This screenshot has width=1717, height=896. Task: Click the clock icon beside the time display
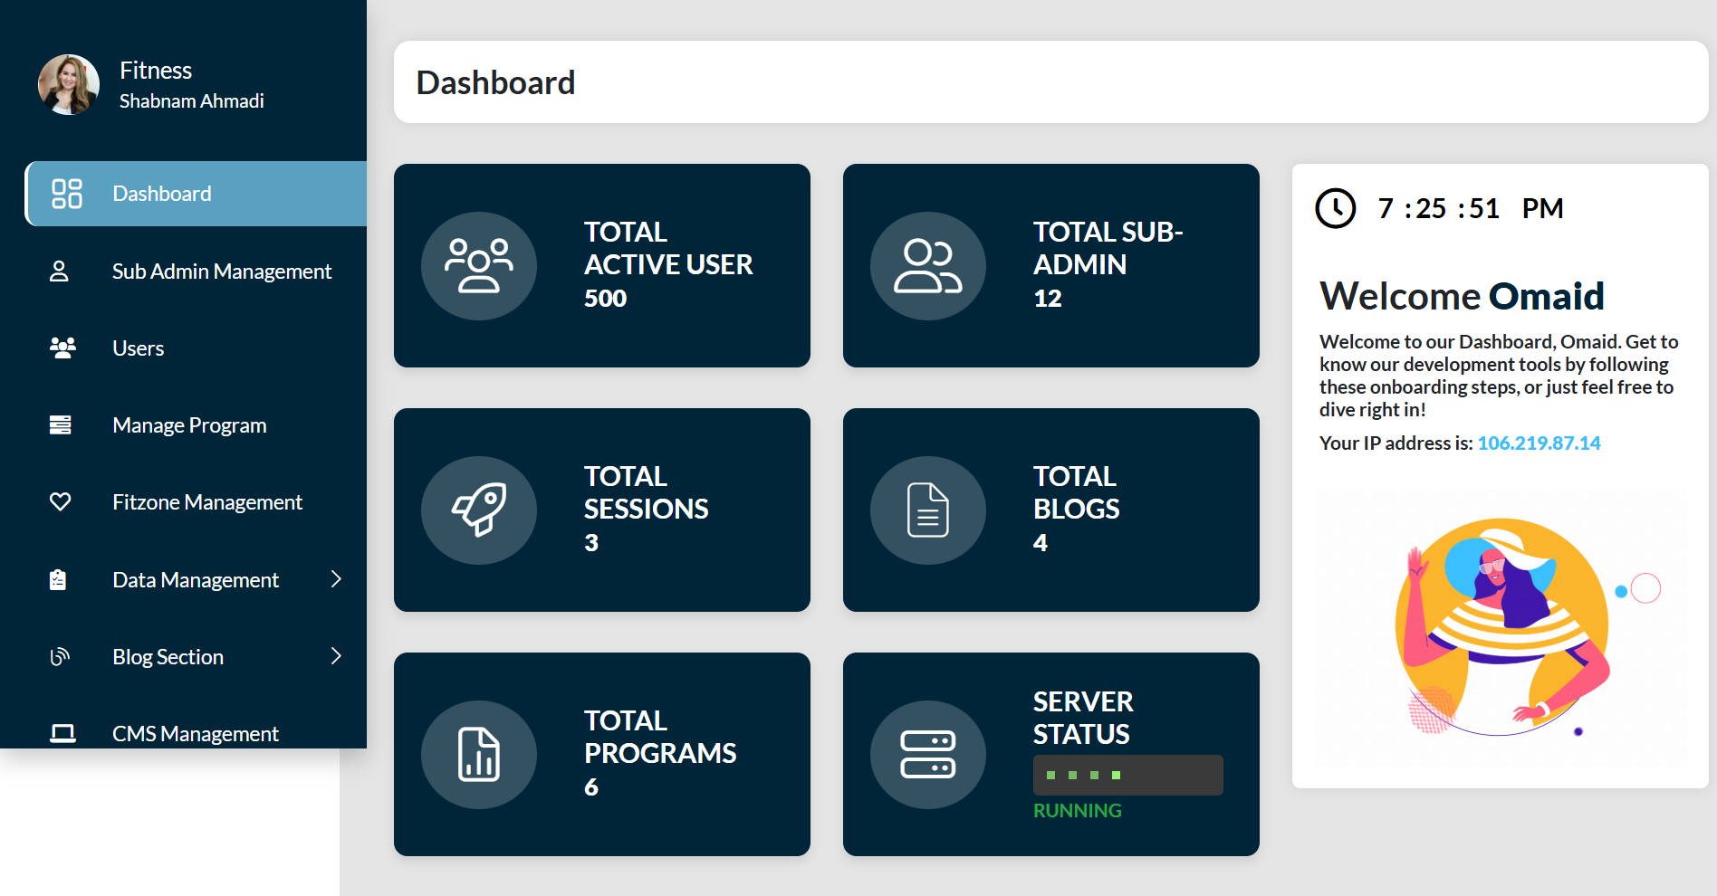click(1335, 207)
